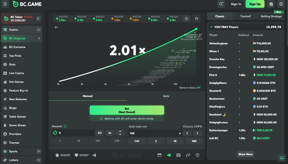Set auto cash out preset to 10
This screenshot has width=288, height=164.
pyautogui.click(x=175, y=141)
